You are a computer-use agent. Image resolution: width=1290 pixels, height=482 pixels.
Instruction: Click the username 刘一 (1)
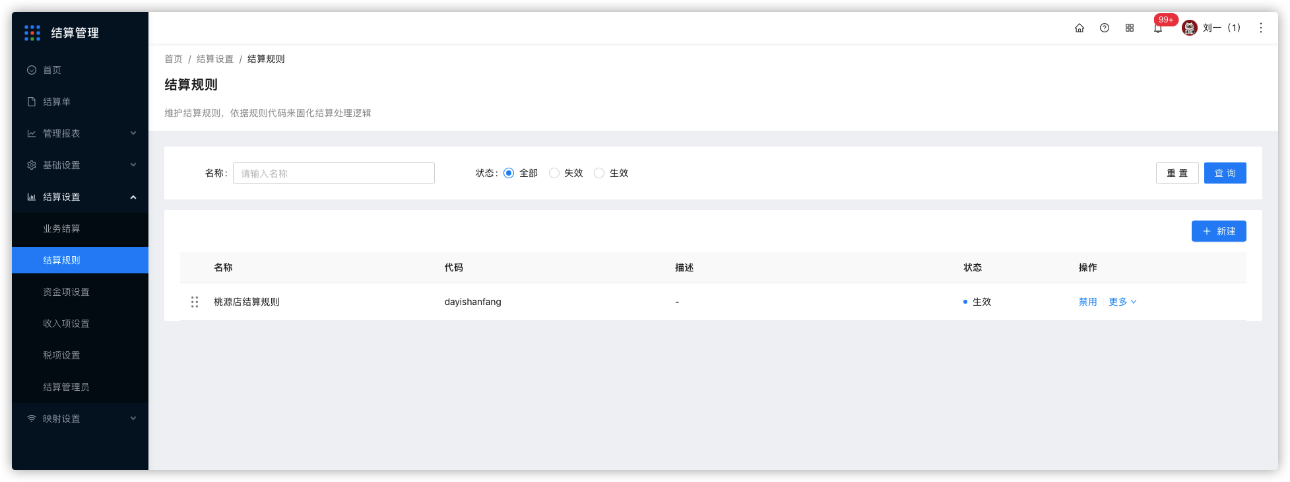[1221, 28]
